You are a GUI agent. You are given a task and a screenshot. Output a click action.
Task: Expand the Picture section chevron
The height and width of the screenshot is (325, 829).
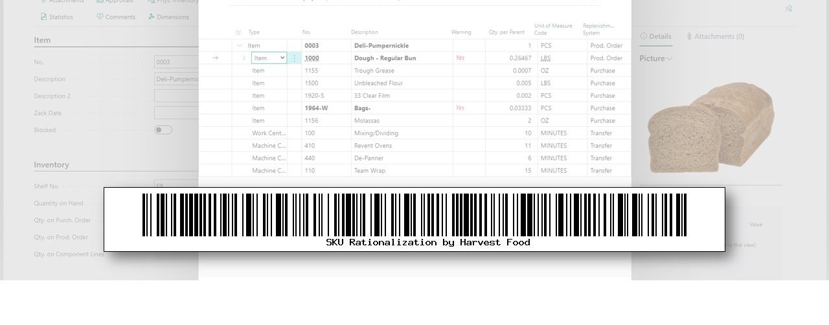point(670,59)
